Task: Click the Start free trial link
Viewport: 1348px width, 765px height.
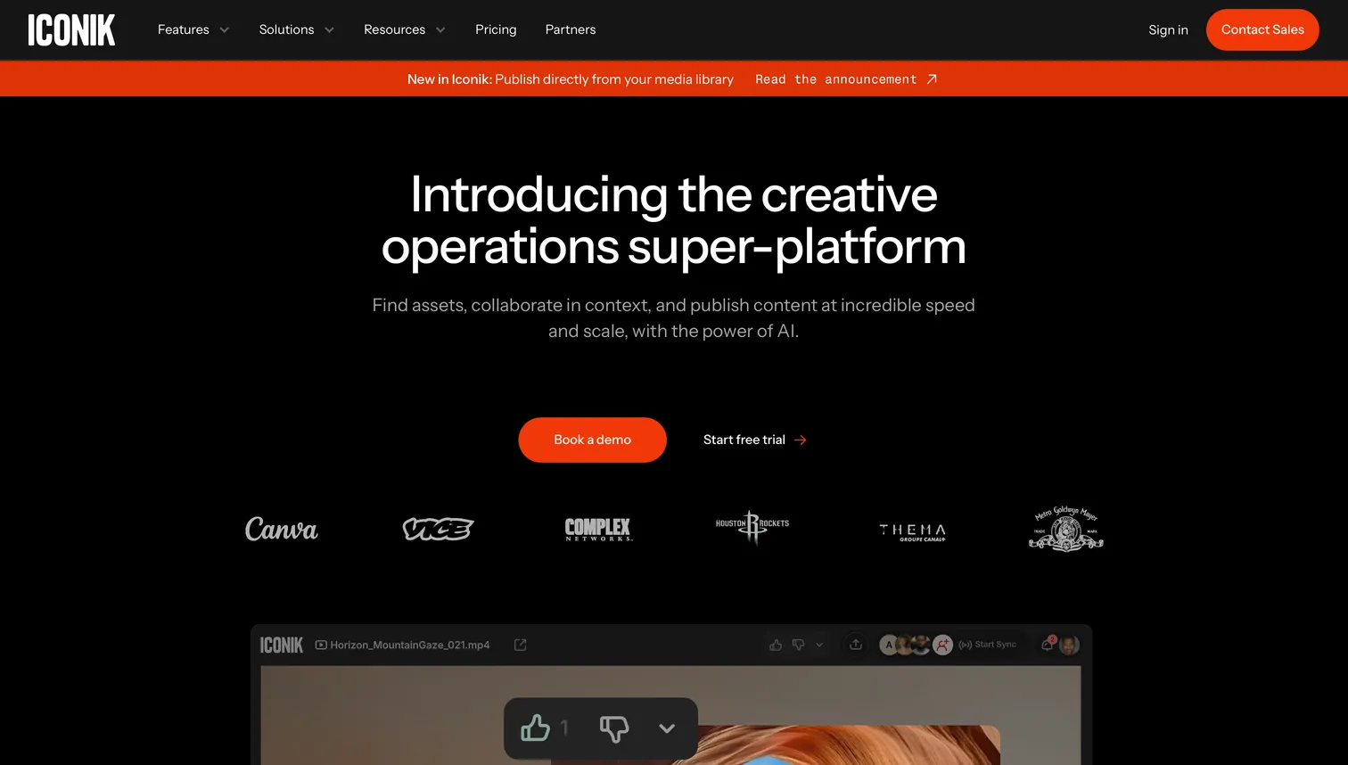Action: [x=744, y=440]
